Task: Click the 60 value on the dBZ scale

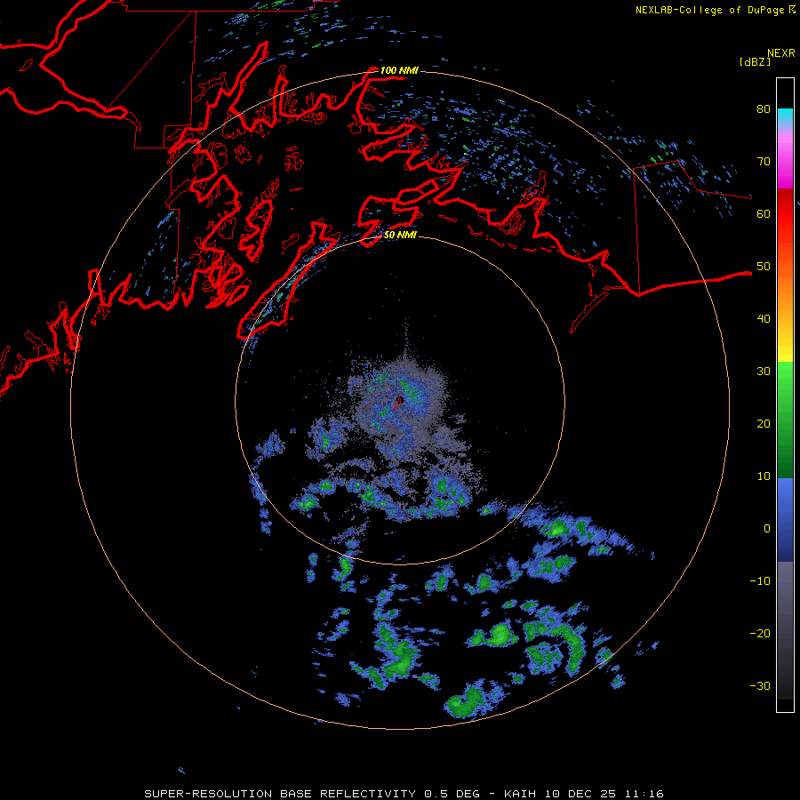Action: [764, 214]
